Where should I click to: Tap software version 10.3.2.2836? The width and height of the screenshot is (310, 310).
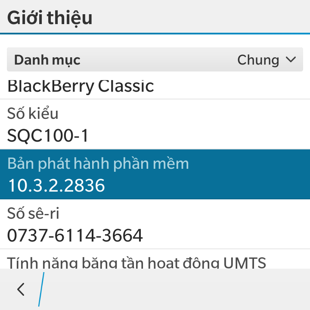click(x=57, y=186)
